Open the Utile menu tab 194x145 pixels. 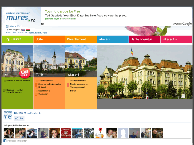click(x=49, y=39)
